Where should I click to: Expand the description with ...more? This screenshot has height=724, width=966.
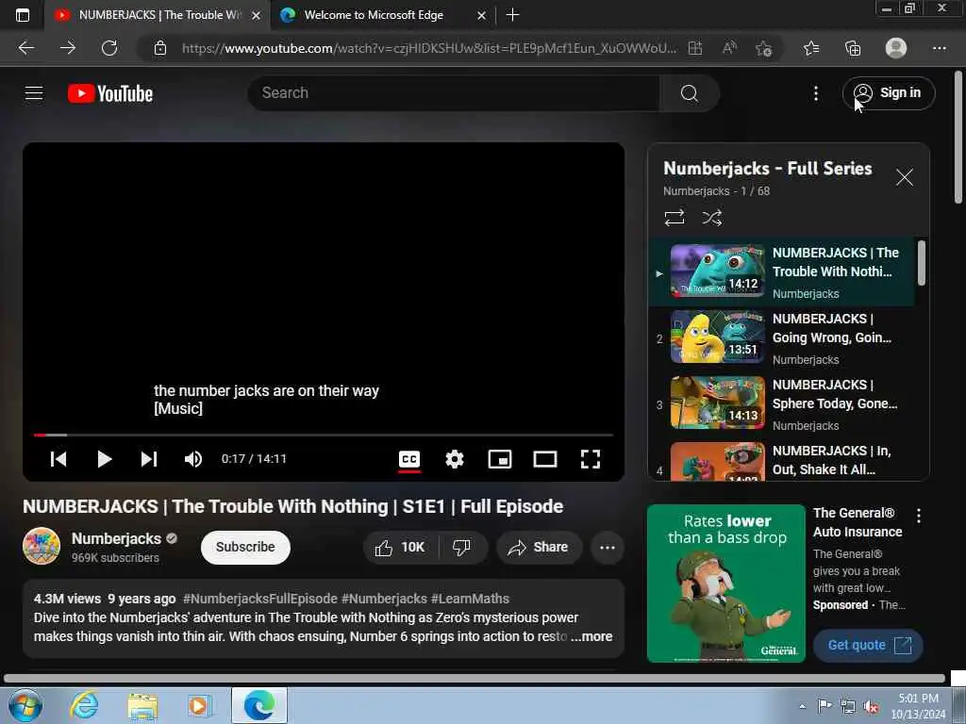pos(591,636)
